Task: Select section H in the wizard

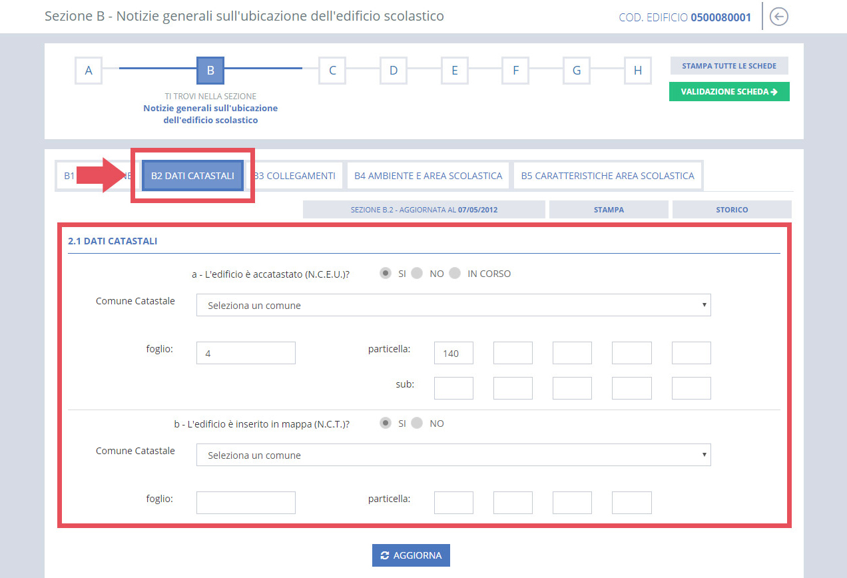Action: [x=637, y=70]
